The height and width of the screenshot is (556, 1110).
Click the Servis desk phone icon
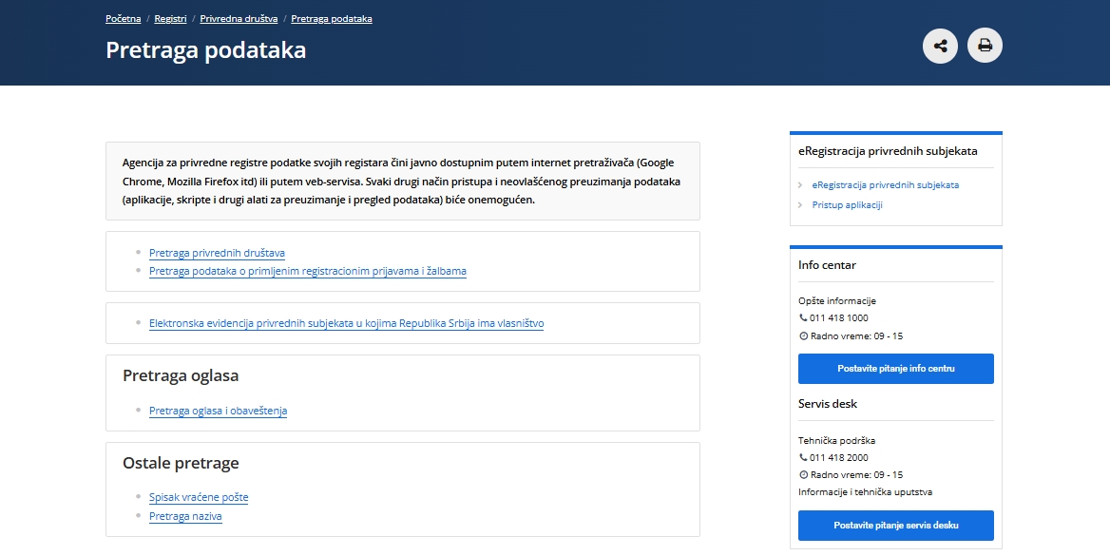(803, 458)
